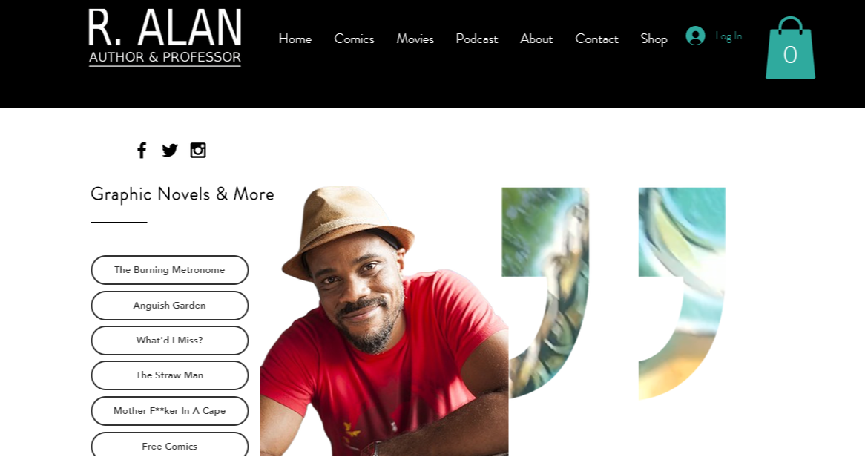This screenshot has height=457, width=865.
Task: Click the Free Comics button
Action: tap(169, 445)
